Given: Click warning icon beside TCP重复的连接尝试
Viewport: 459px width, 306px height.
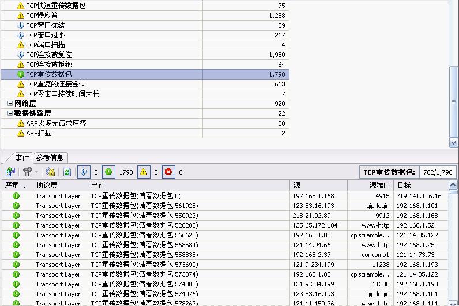Looking at the screenshot, I should (x=21, y=84).
